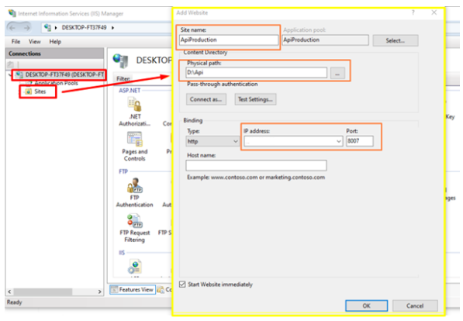Click the Test Settings... button

click(x=255, y=99)
